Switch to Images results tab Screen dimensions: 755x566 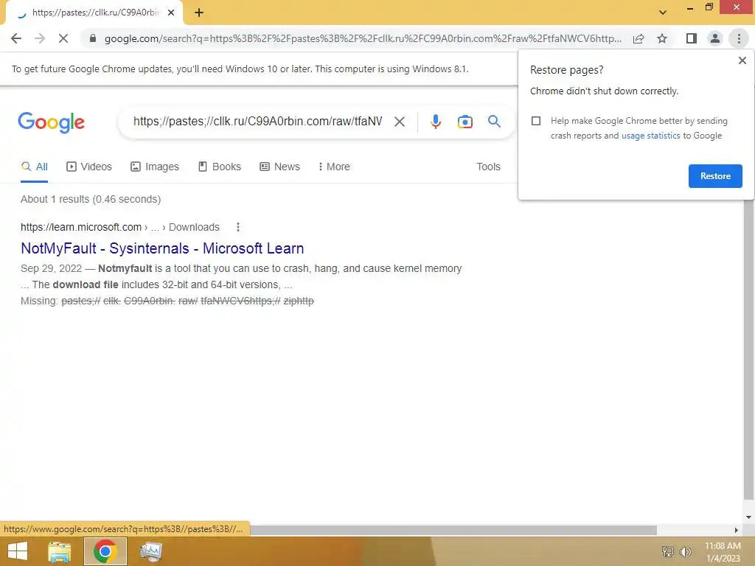tap(155, 167)
